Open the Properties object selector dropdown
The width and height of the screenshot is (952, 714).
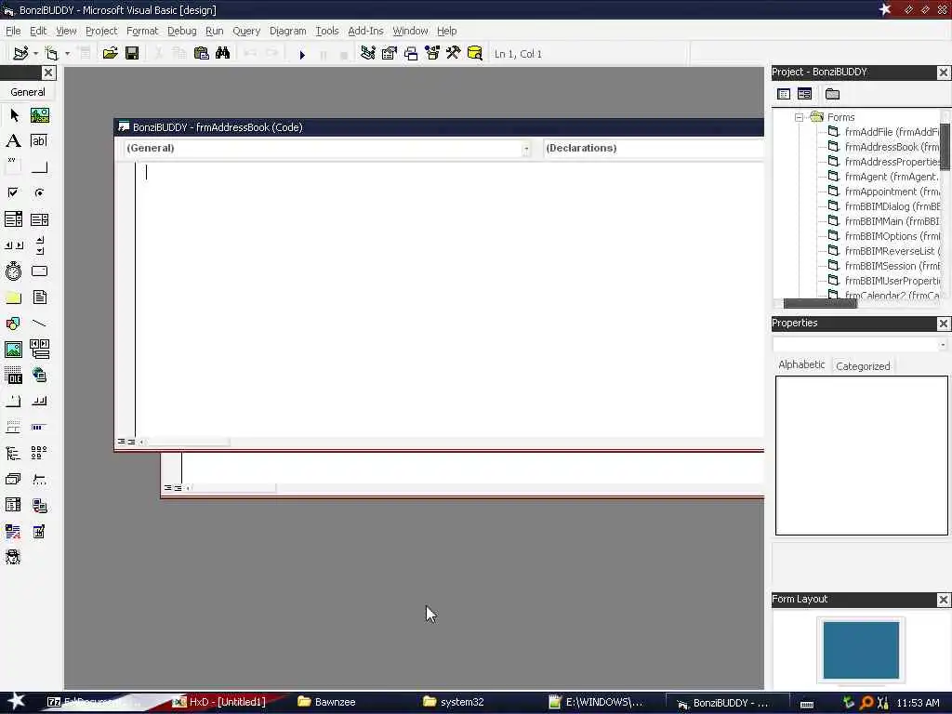[x=943, y=344]
